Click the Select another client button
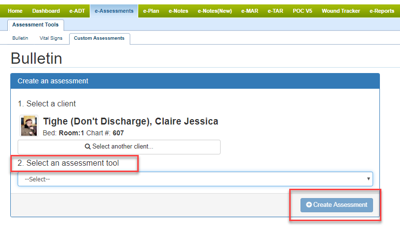 click(119, 147)
